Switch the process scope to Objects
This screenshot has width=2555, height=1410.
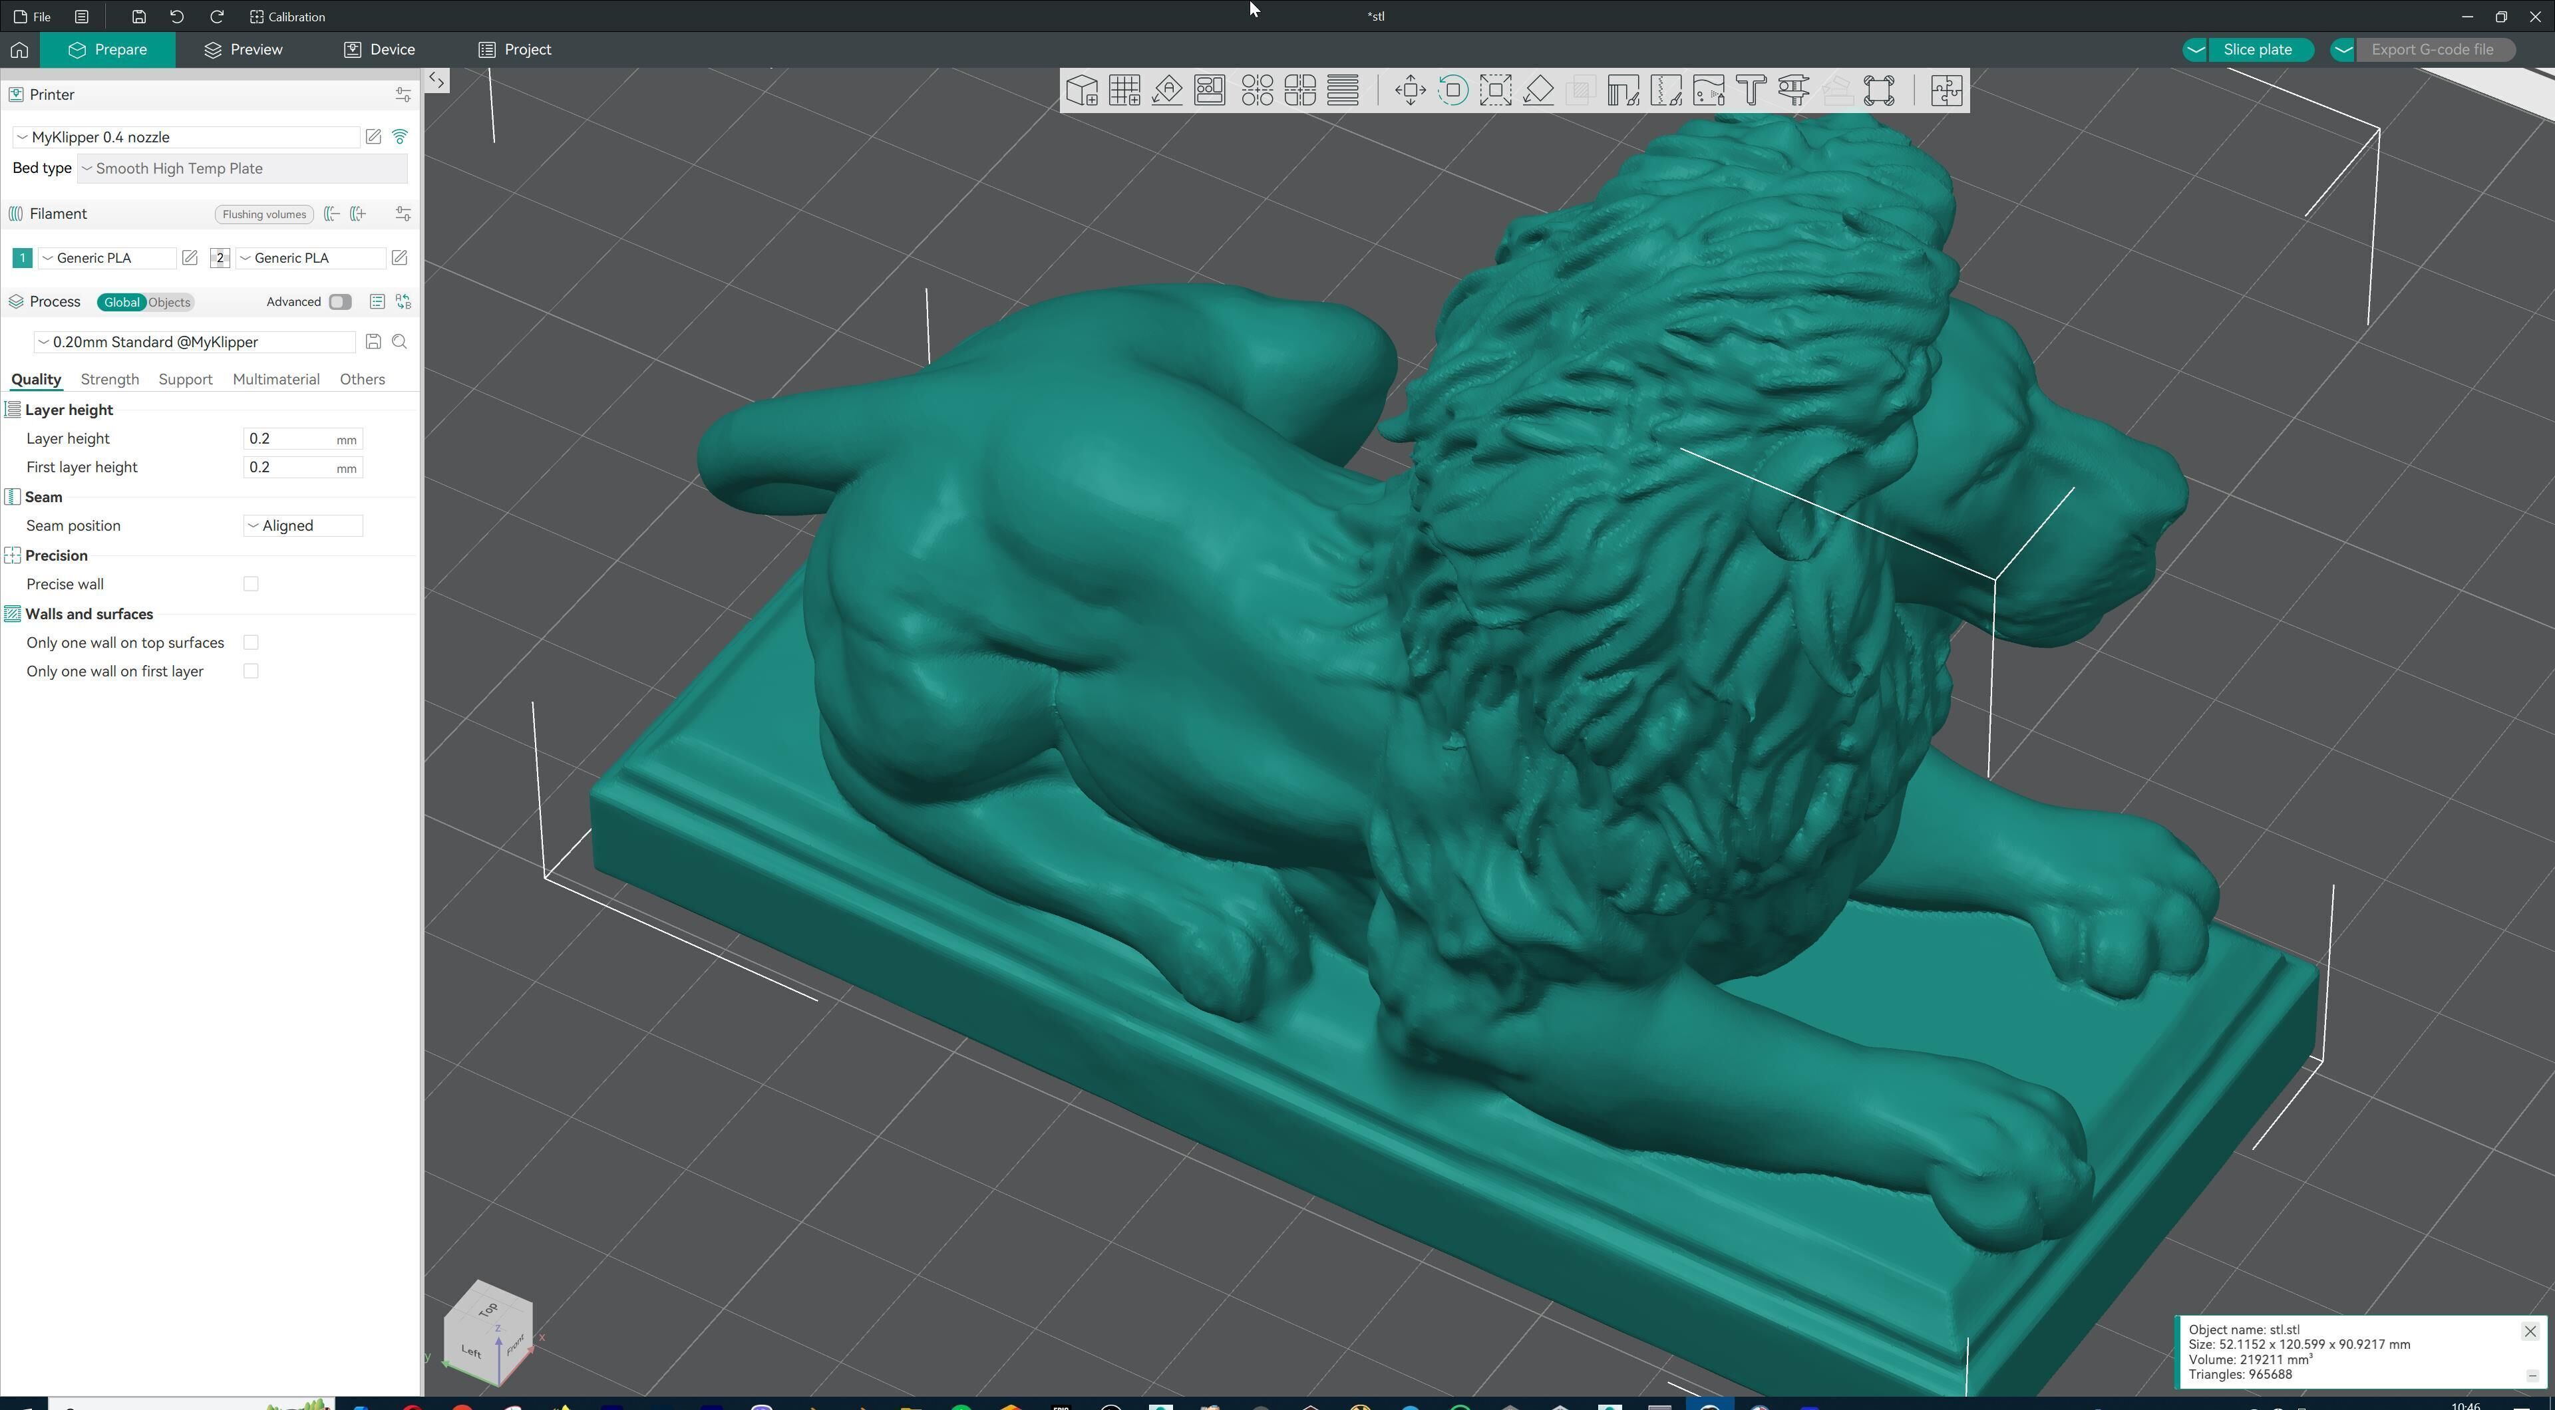pyautogui.click(x=170, y=303)
